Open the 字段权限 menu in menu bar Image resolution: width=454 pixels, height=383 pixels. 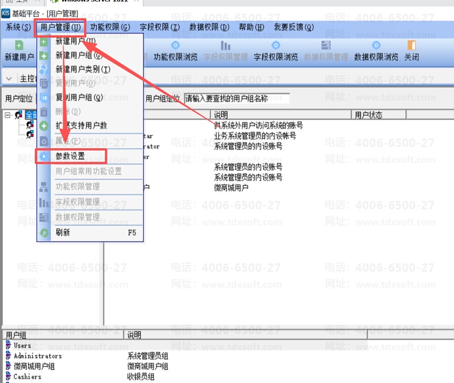159,27
